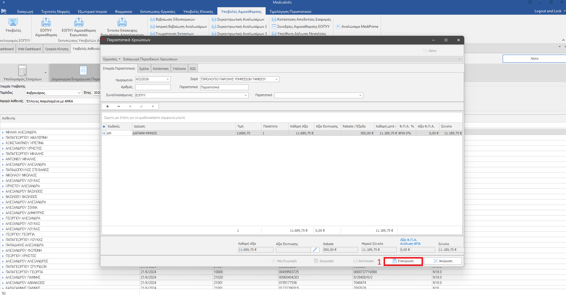This screenshot has width=566, height=295.
Task: Click the Υπολογισμός Στοιχείων calculator icon
Action: click(x=22, y=71)
